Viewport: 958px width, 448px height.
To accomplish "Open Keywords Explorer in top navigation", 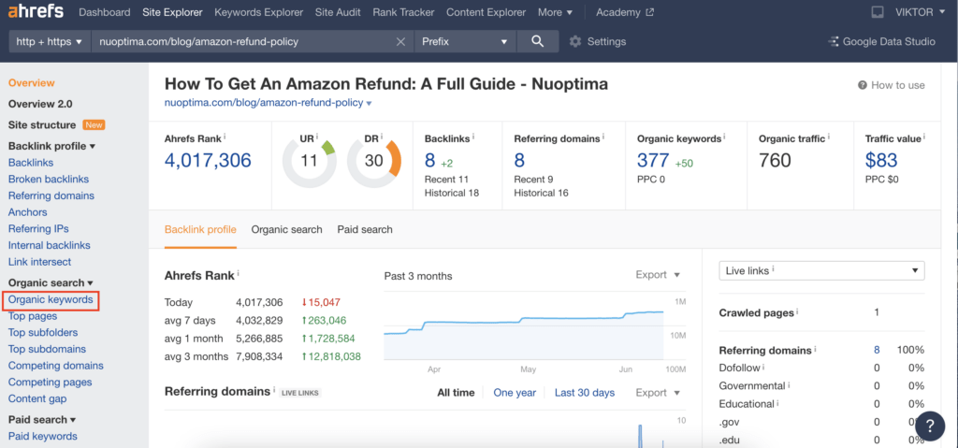I will coord(259,12).
